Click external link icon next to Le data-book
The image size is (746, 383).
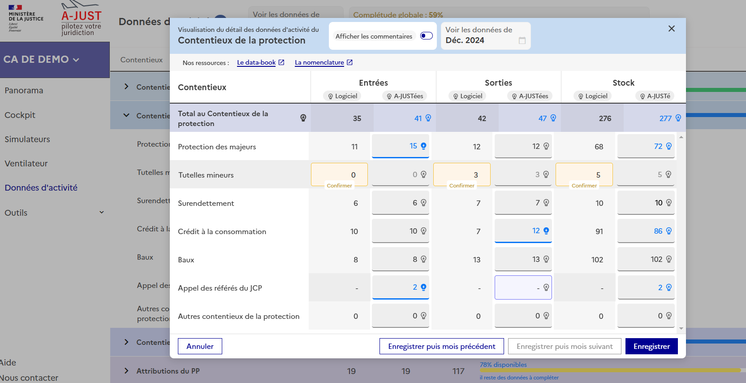pyautogui.click(x=281, y=62)
